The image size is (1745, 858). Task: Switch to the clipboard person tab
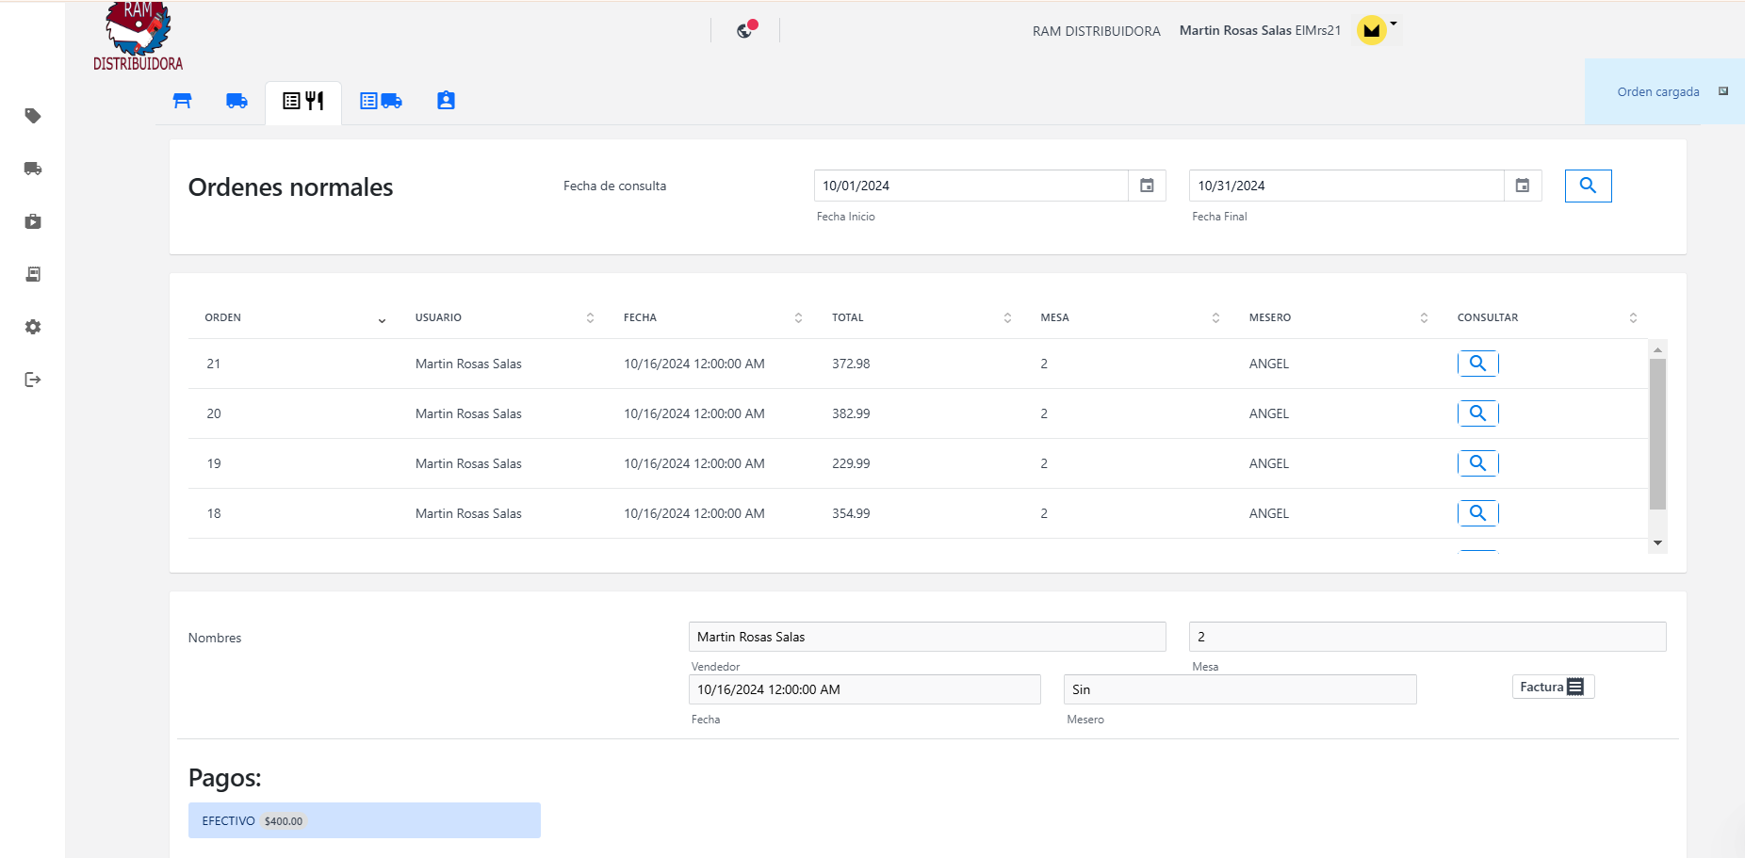(x=446, y=101)
